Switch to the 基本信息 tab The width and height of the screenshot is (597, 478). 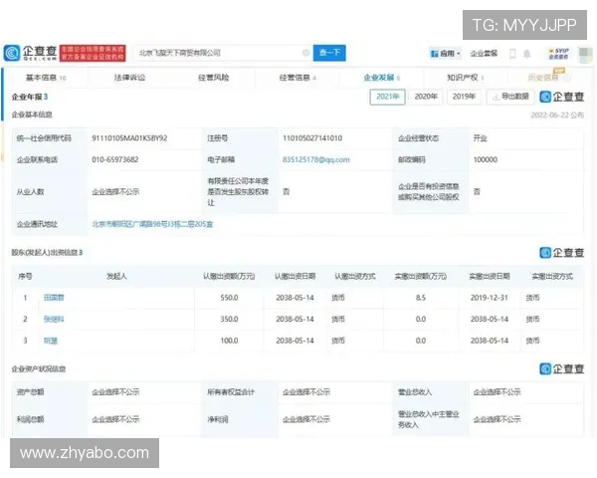pos(46,78)
